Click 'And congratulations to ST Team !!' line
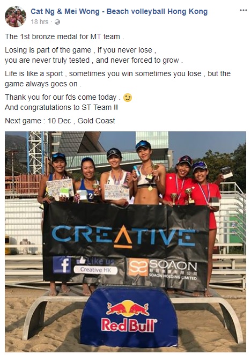The image size is (251, 355). pyautogui.click(x=61, y=107)
